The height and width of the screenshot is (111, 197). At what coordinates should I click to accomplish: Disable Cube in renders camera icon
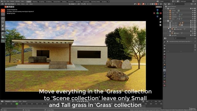pos(195,13)
